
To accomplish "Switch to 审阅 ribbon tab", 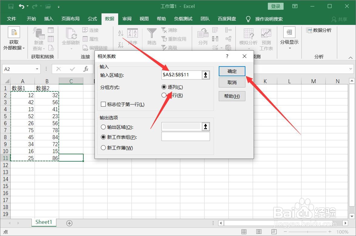I will (x=127, y=19).
